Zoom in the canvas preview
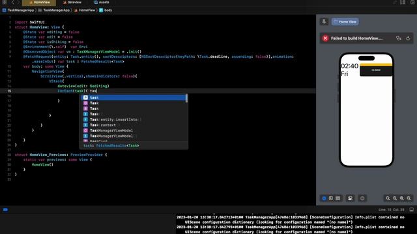Screen dimensions: 417x234 tap(409, 198)
